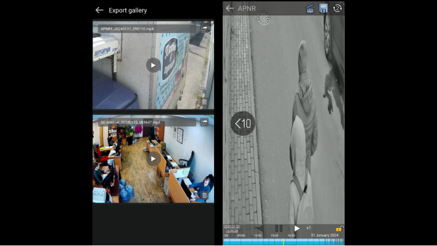Click the yellow marker on the blue timeline
Screen dimensions: 437x246
(283, 242)
